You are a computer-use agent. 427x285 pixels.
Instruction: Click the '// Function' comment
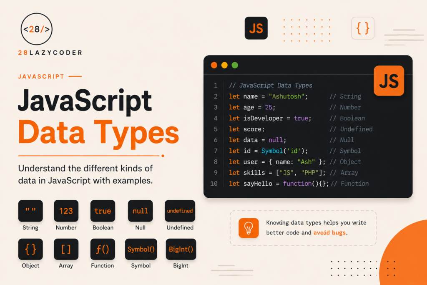click(x=350, y=184)
